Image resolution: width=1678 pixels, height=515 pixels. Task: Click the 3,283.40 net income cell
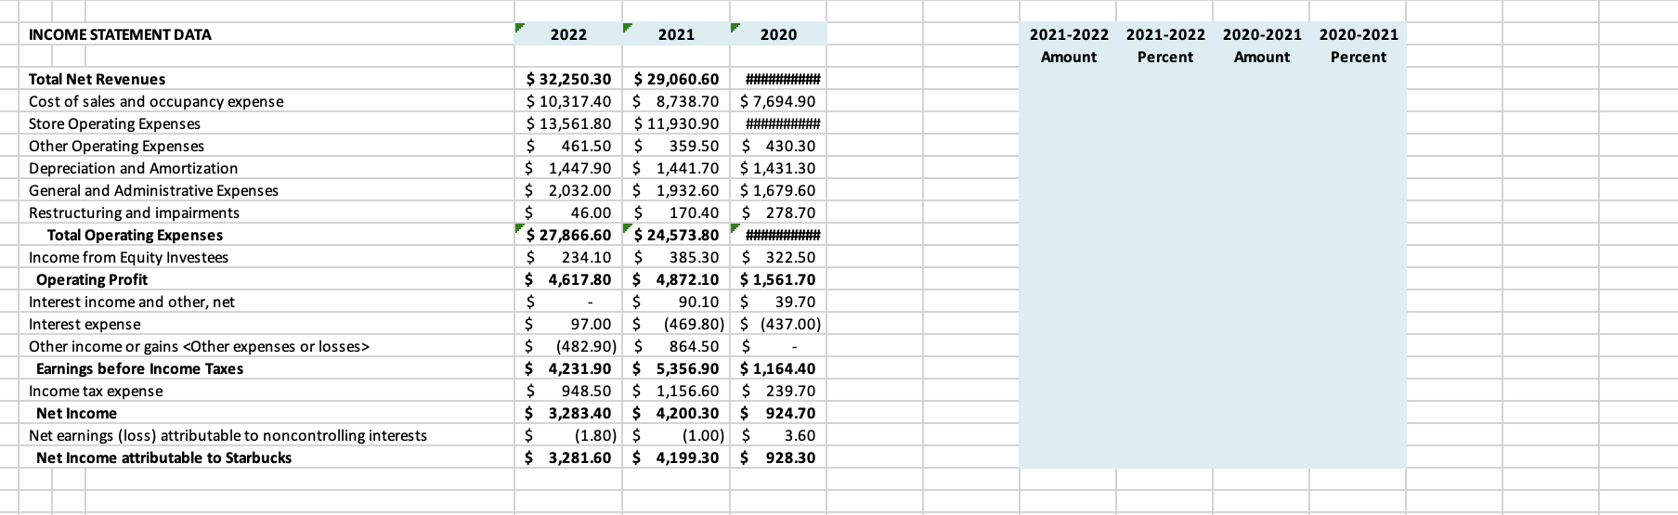point(568,413)
